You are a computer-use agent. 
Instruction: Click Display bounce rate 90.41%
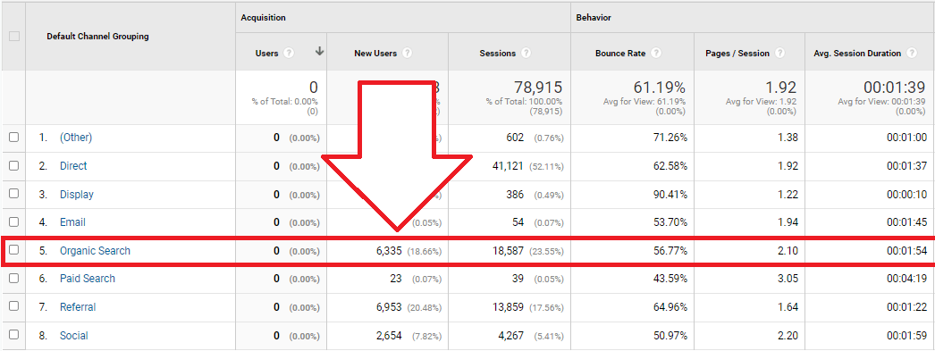coord(670,195)
